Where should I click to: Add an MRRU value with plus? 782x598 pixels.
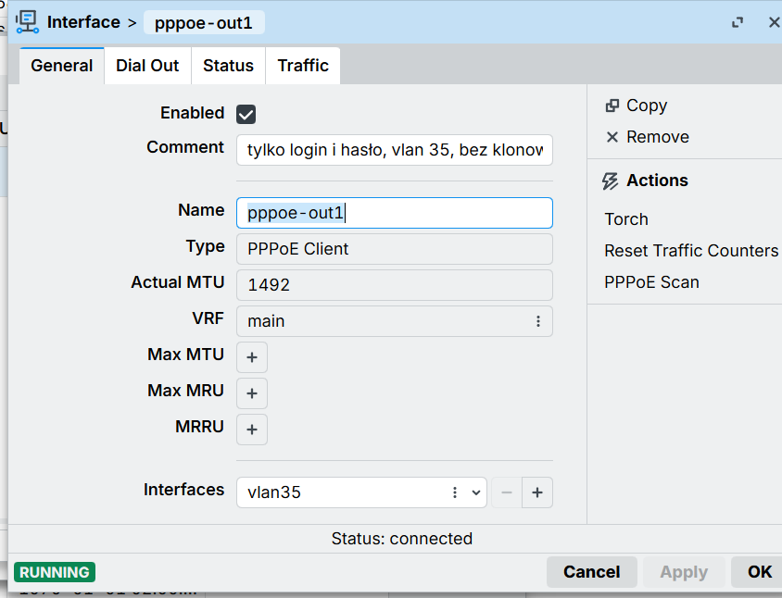pyautogui.click(x=252, y=430)
